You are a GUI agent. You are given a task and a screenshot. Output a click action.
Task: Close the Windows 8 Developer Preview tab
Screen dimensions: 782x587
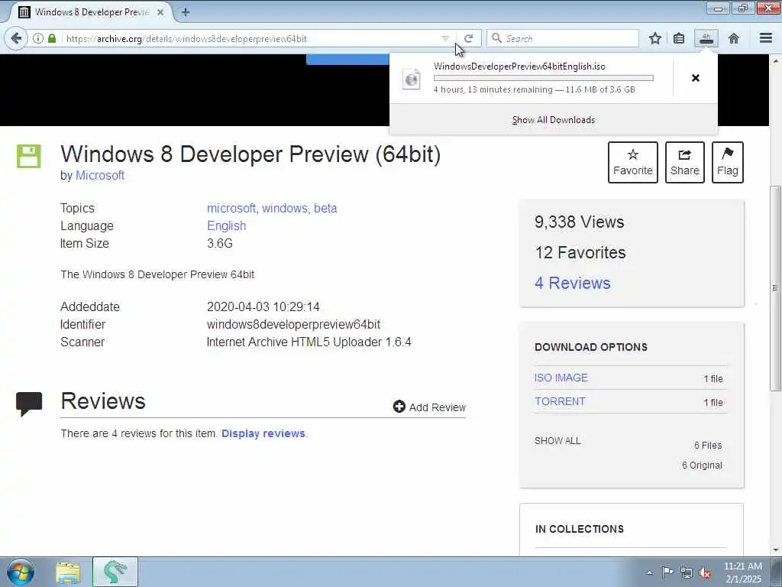[160, 12]
